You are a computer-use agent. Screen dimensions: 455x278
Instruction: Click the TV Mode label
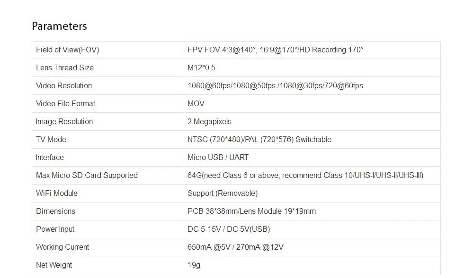click(x=51, y=140)
